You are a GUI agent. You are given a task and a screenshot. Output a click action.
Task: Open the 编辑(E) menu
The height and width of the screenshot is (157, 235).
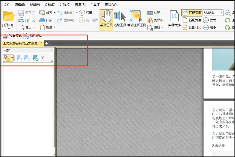[x=20, y=5]
